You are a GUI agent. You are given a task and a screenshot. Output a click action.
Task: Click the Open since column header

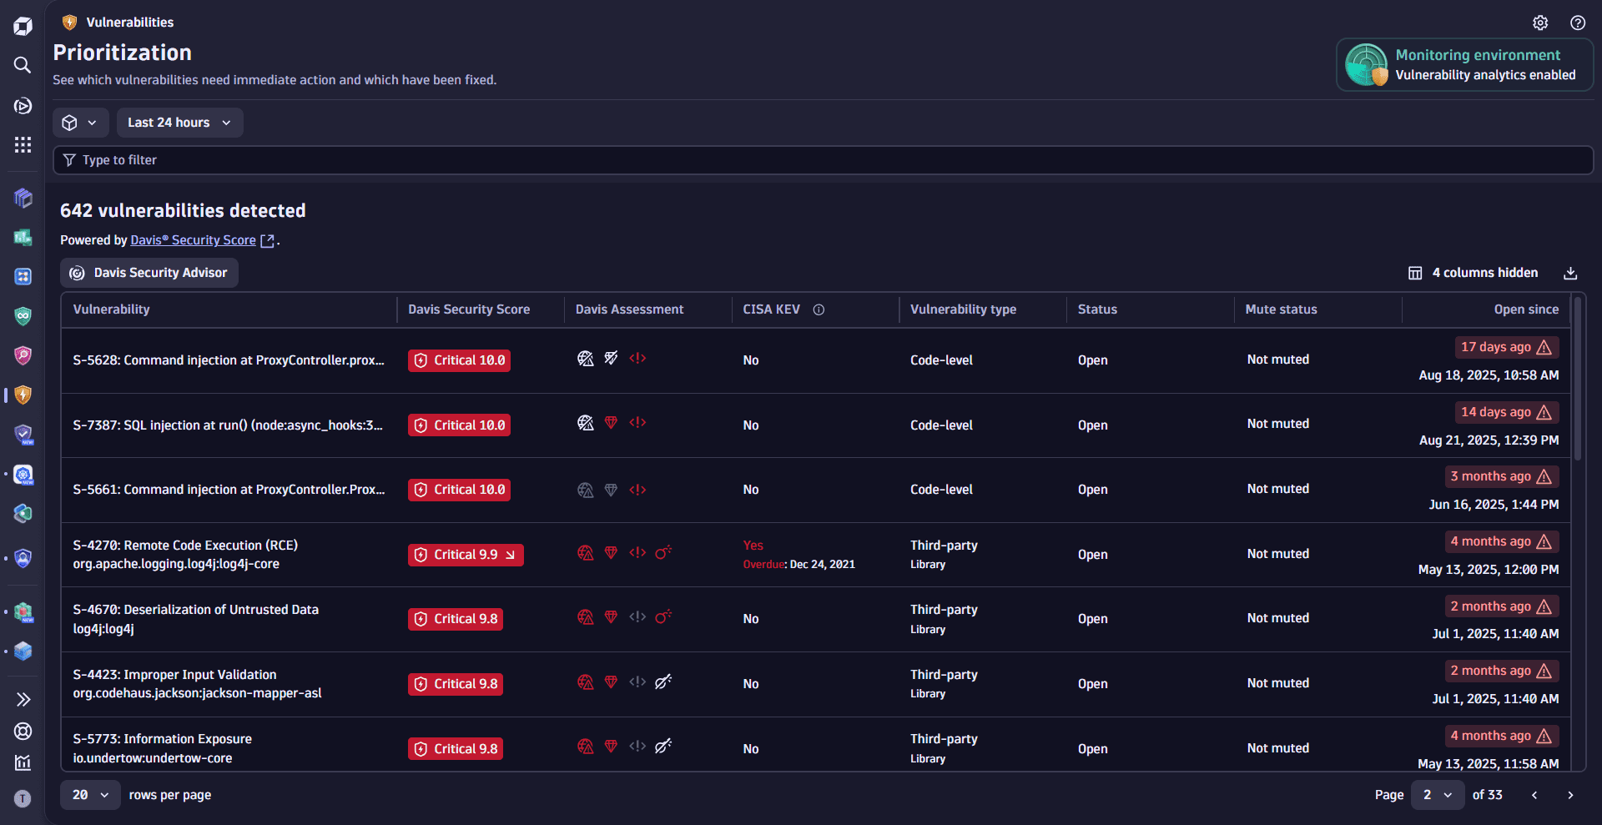point(1526,309)
